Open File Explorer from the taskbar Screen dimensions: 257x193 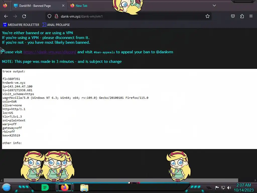tap(84, 188)
